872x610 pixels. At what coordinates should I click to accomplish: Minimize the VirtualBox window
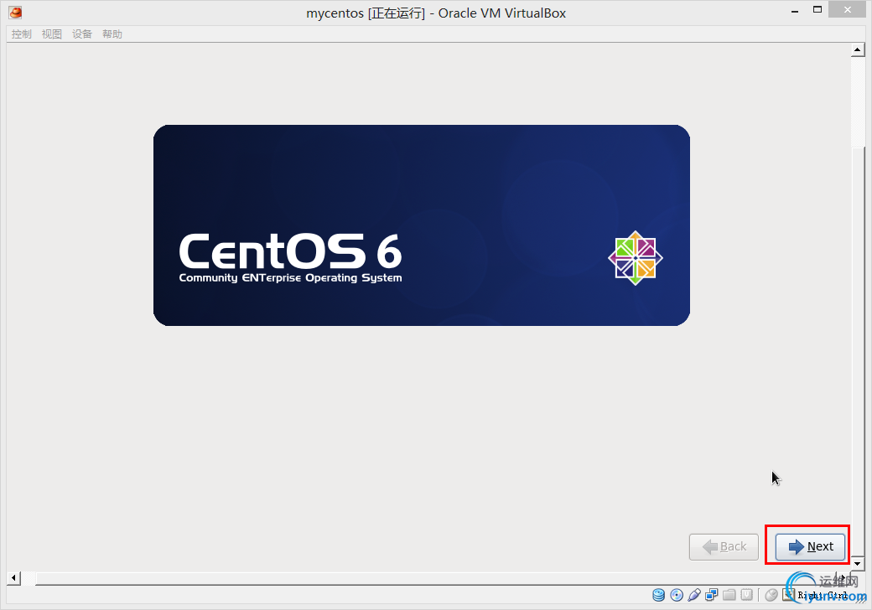pos(795,10)
